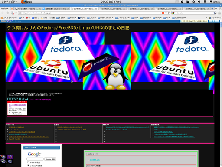222x167 pixels.
Task: Open the advertisement box link
Action: point(17,108)
